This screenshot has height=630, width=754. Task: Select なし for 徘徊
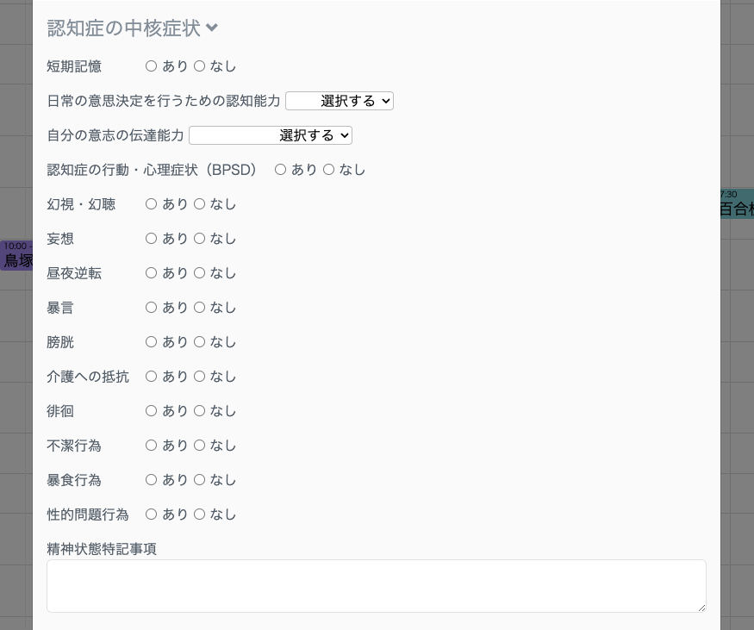pos(199,410)
